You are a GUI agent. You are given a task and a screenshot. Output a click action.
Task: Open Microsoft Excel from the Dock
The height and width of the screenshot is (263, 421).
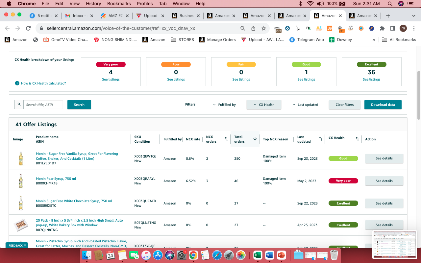(257, 255)
